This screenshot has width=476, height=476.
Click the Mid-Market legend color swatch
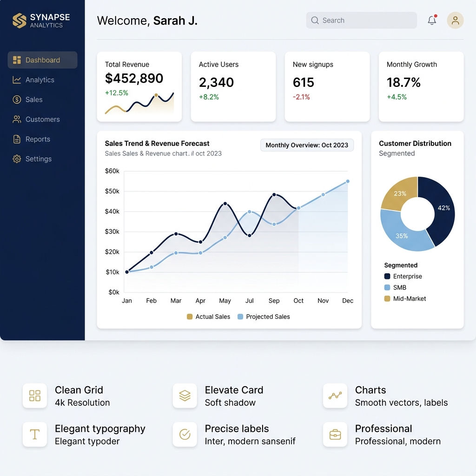[x=387, y=299]
